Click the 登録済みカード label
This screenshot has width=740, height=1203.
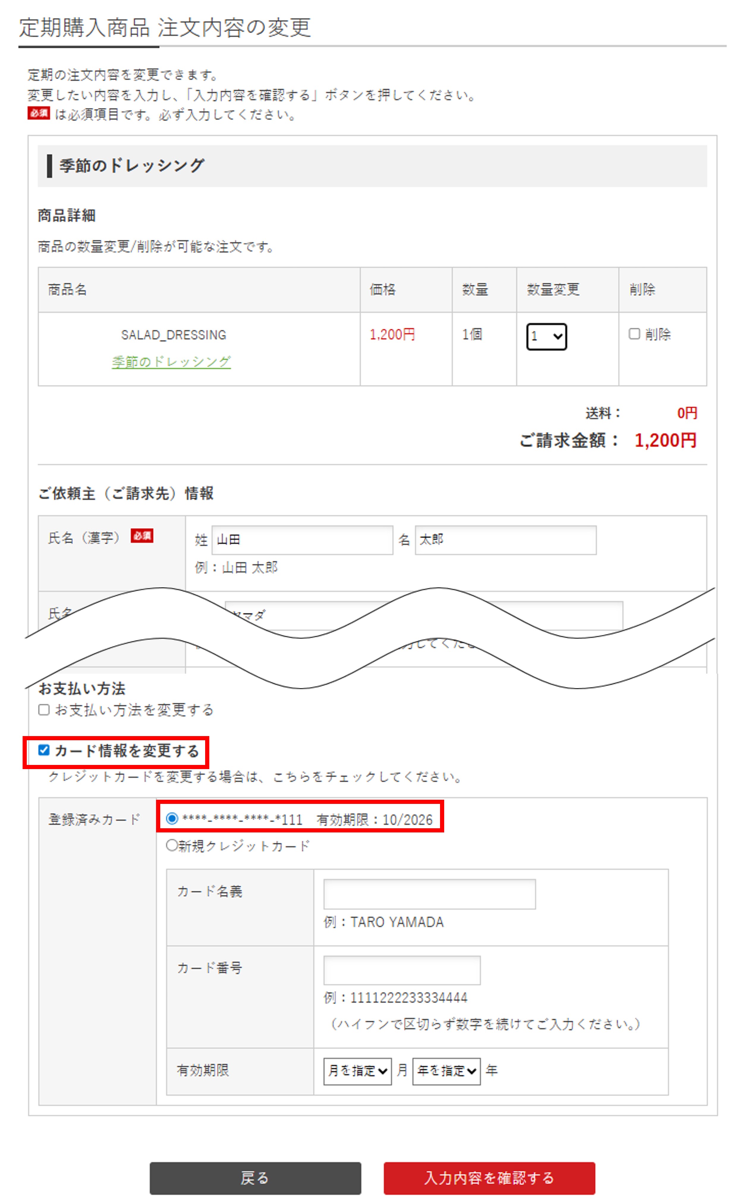(x=95, y=819)
